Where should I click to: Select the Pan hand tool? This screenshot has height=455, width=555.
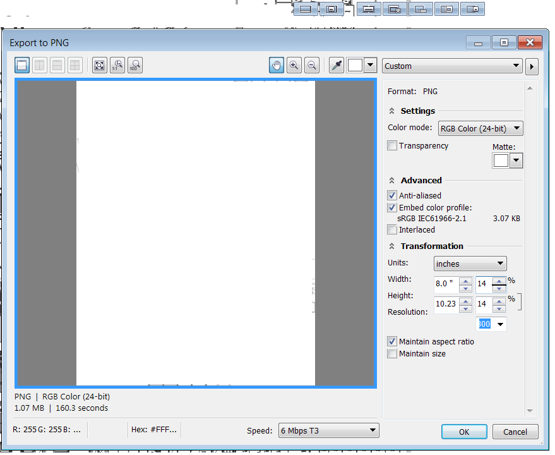[x=276, y=65]
